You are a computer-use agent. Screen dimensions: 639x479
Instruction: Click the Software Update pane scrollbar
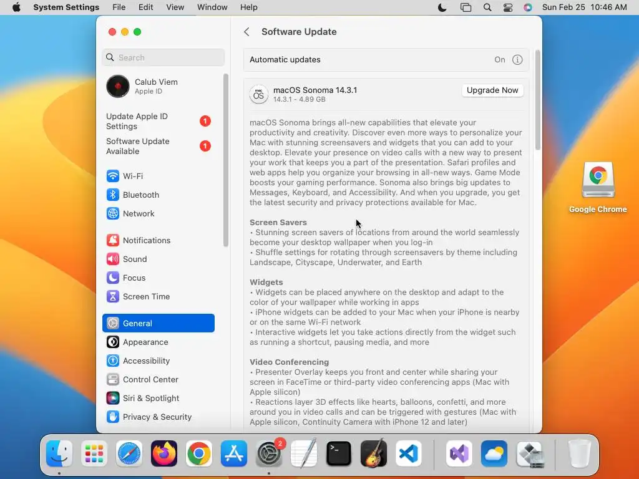coord(537,100)
